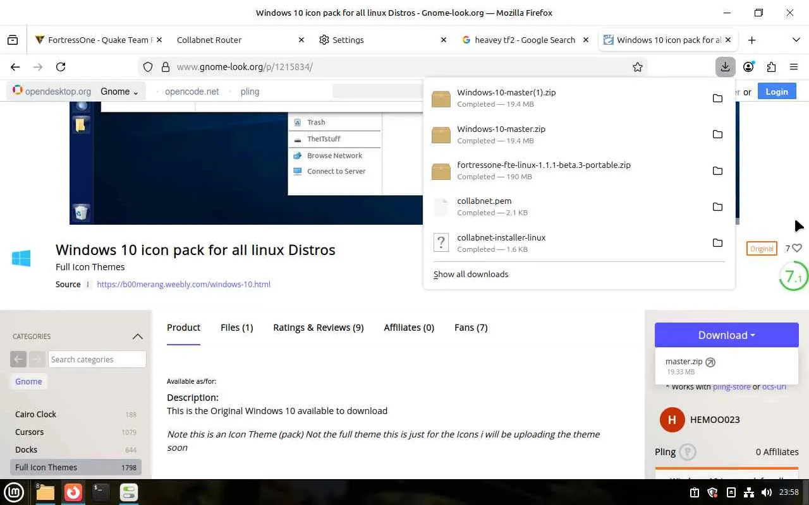Open the Linux Mint start menu
The image size is (809, 505).
click(x=14, y=492)
